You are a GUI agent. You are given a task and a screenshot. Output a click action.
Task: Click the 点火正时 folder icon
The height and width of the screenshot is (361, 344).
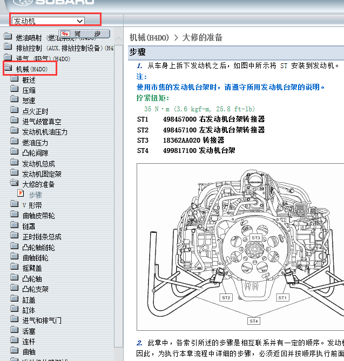click(14, 110)
